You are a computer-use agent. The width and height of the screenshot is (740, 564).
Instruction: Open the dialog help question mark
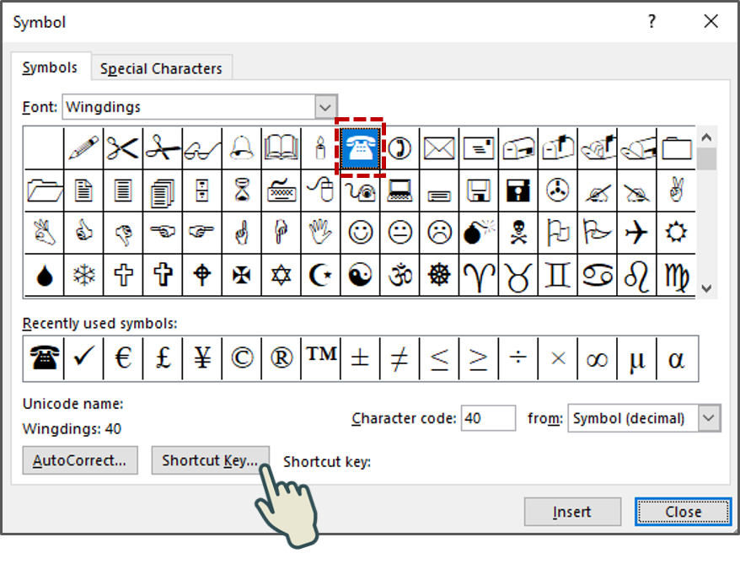(x=652, y=21)
